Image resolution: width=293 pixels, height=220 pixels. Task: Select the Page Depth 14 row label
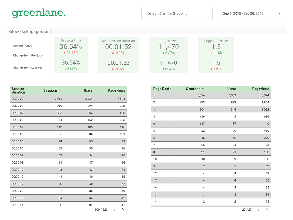click(x=155, y=202)
